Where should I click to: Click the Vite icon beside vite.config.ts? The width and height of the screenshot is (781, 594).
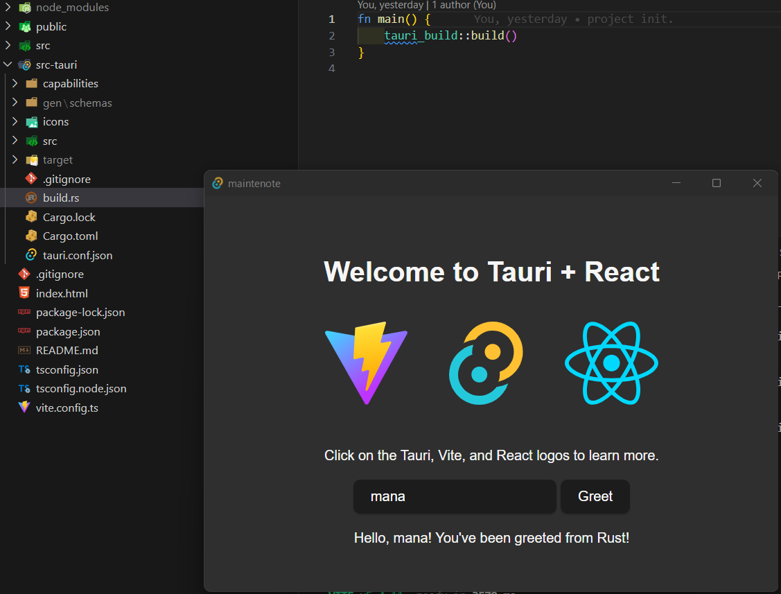[x=24, y=407]
